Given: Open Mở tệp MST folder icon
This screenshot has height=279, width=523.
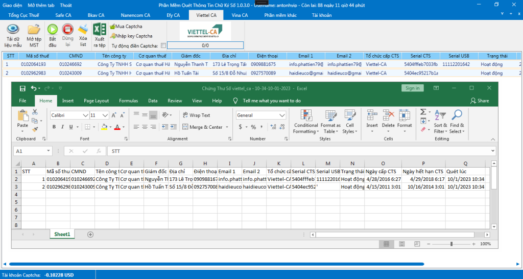Looking at the screenshot, I should point(34,30).
